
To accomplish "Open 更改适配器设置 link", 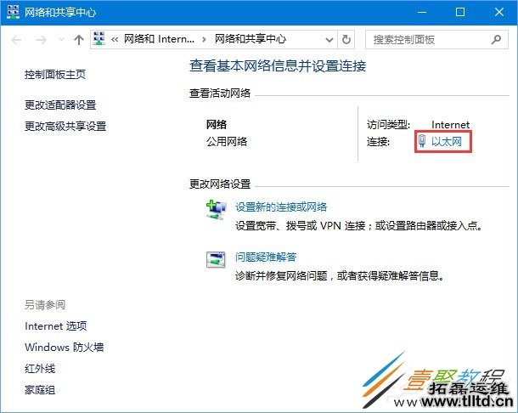I will [60, 105].
